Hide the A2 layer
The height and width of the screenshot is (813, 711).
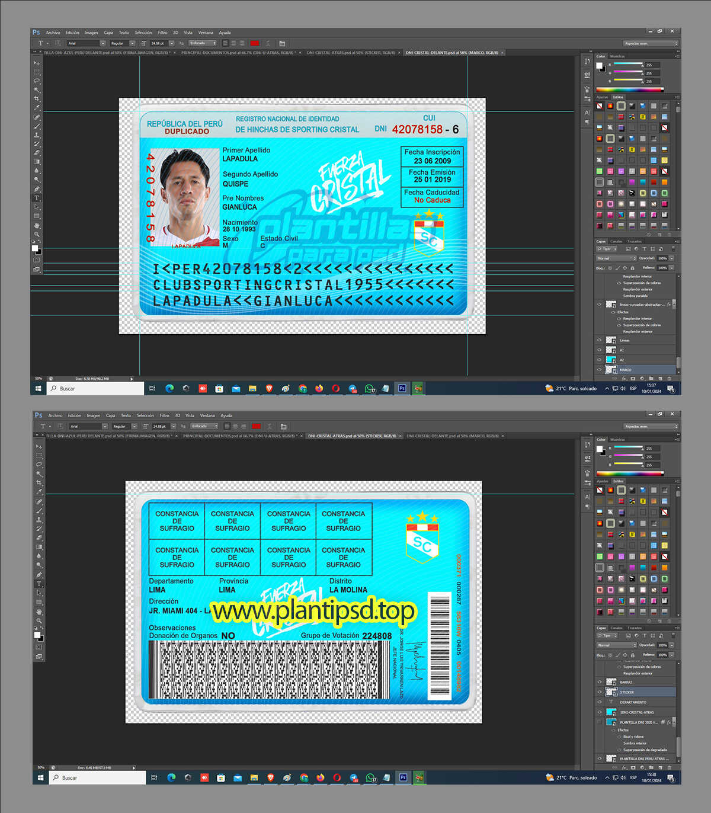(600, 360)
